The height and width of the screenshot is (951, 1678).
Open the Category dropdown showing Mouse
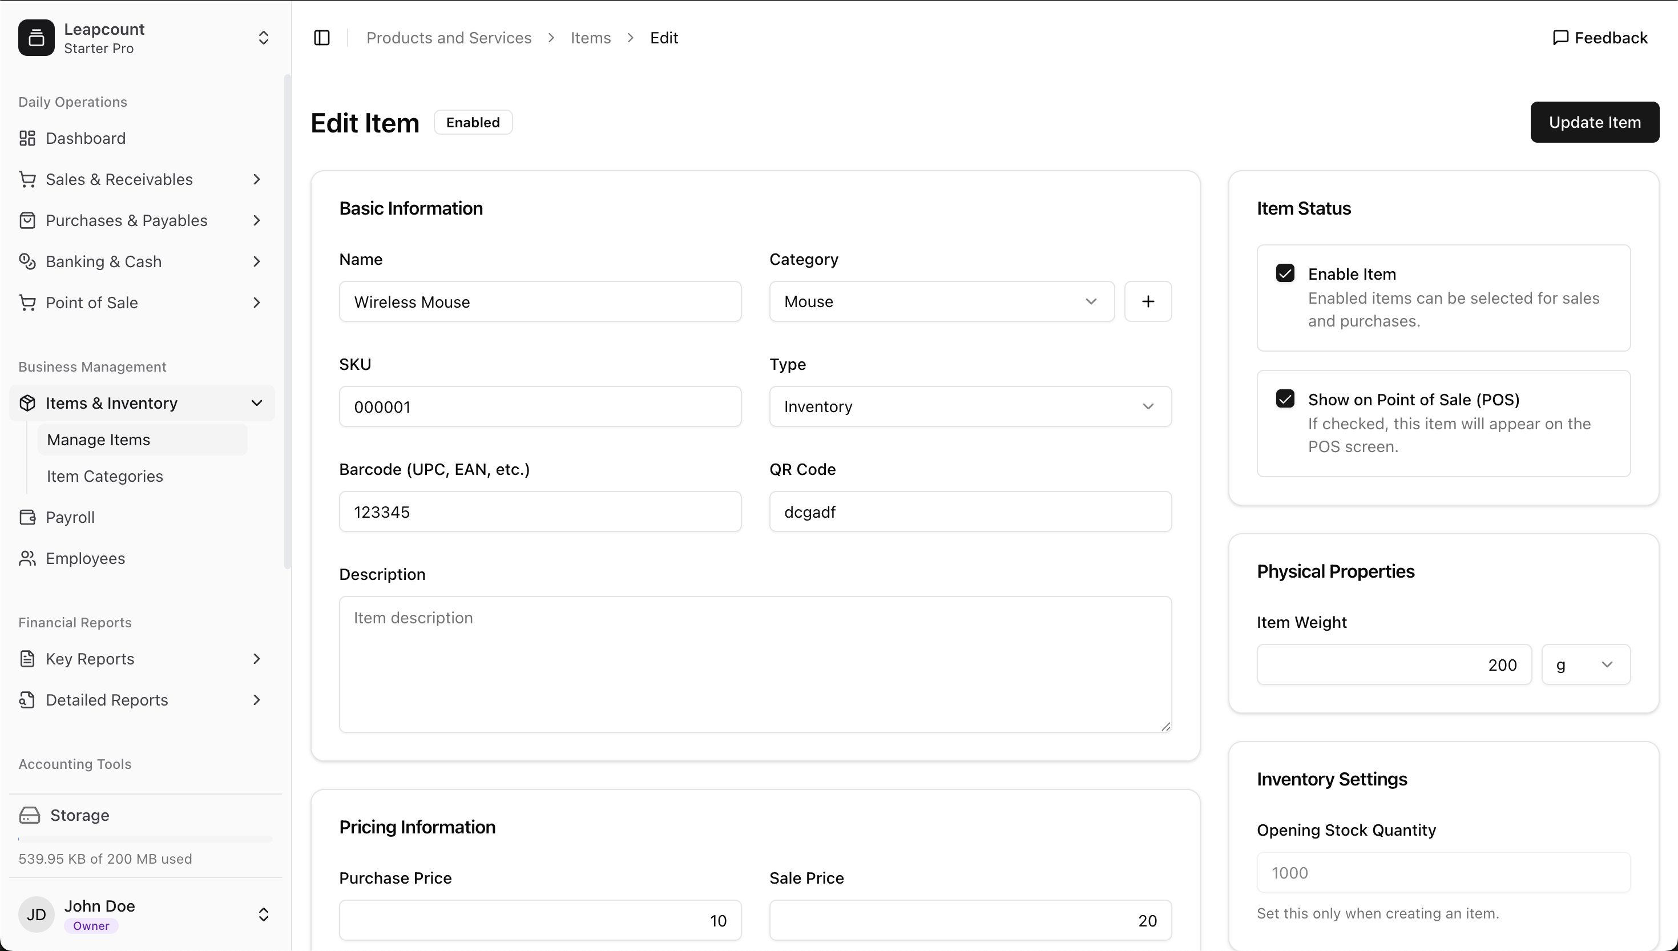click(942, 301)
